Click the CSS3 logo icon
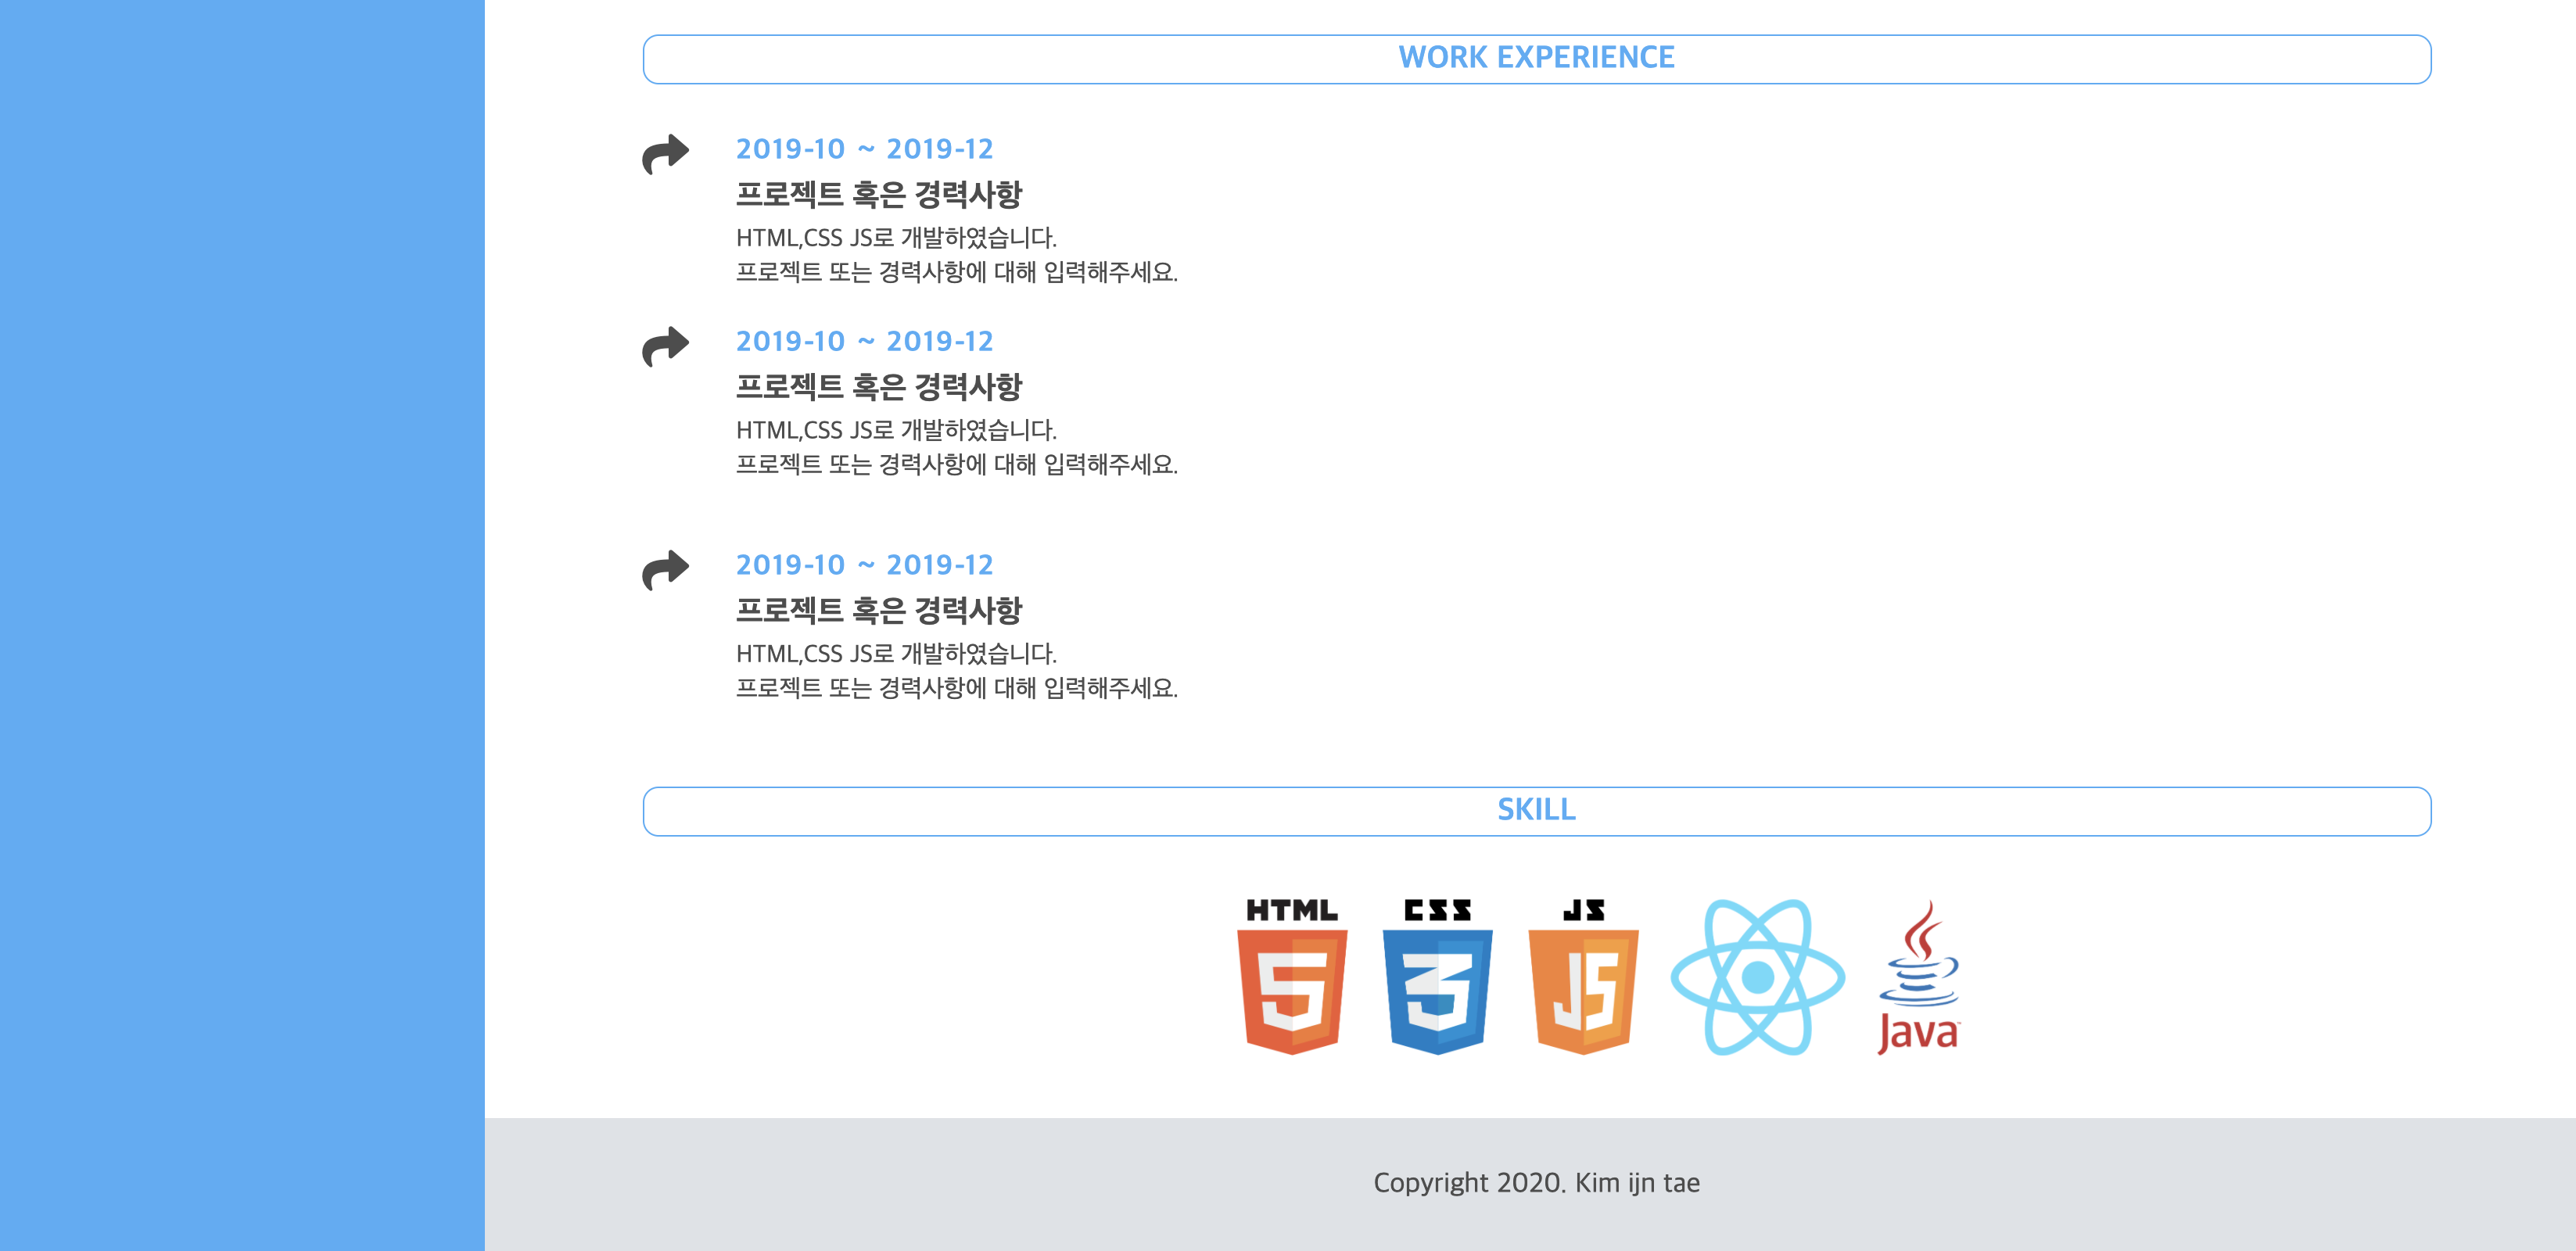 1437,977
